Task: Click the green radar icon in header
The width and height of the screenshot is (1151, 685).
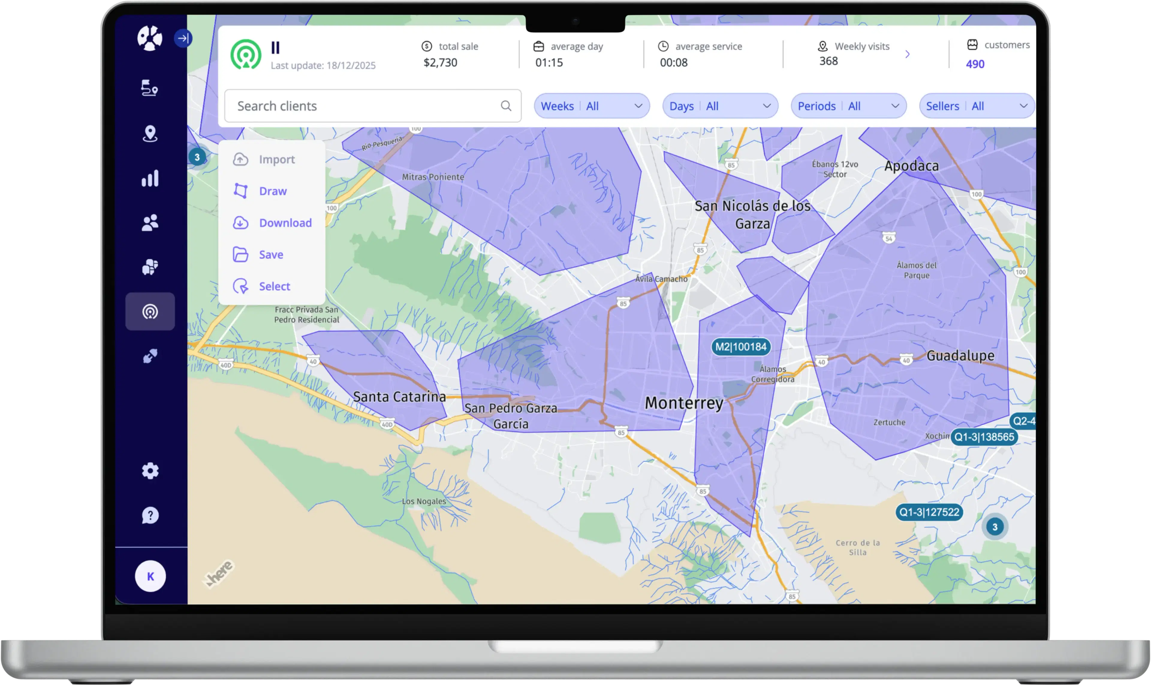Action: click(x=245, y=55)
